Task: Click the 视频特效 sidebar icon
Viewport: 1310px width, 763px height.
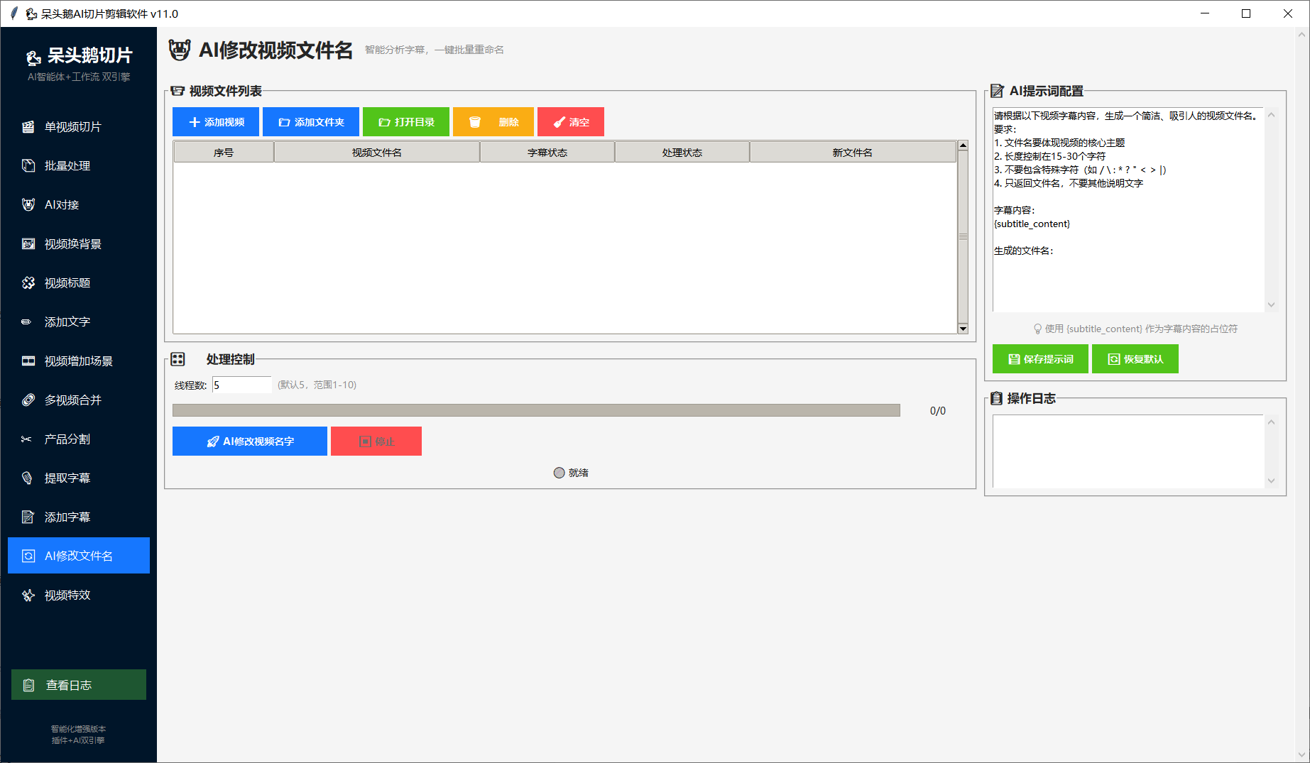Action: [28, 595]
